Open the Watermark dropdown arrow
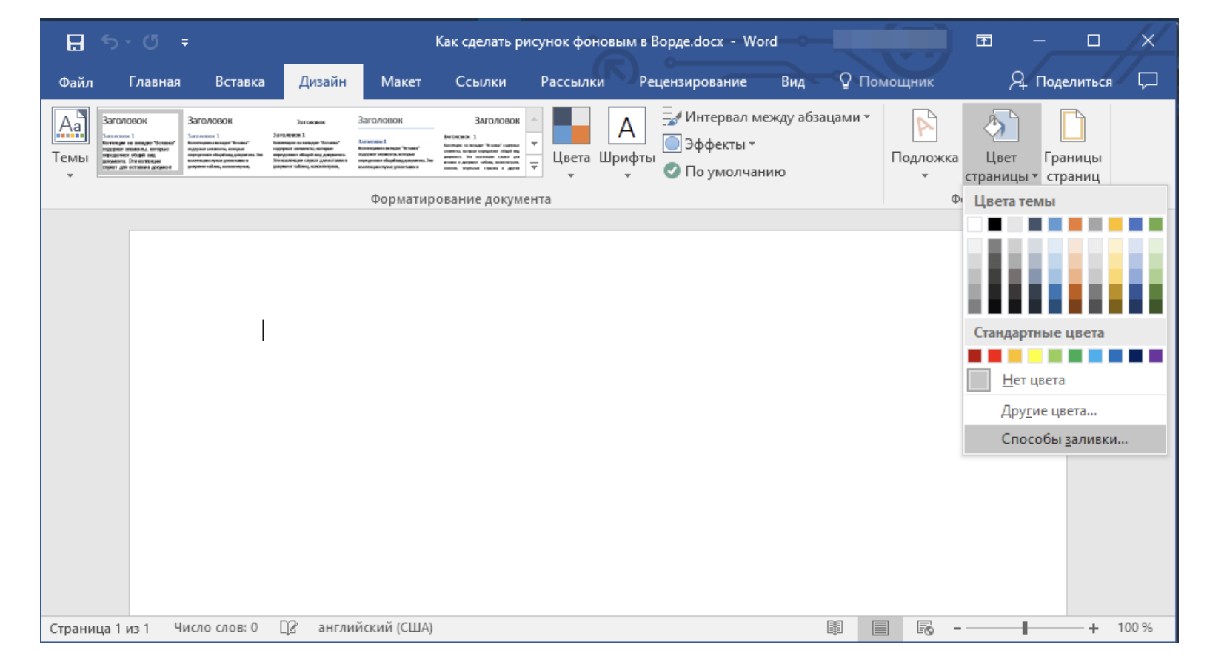Screen dimensions: 1207x662 pos(925,176)
